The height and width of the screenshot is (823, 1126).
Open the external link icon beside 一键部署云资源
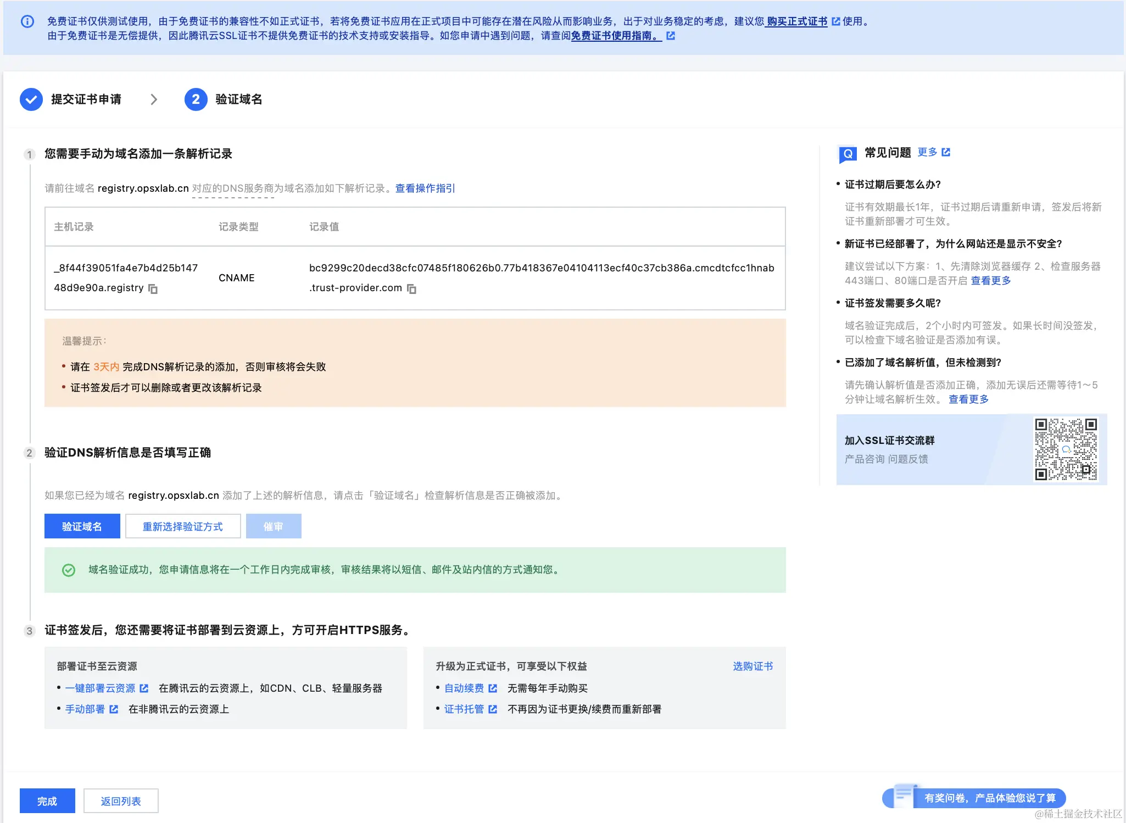coord(143,688)
